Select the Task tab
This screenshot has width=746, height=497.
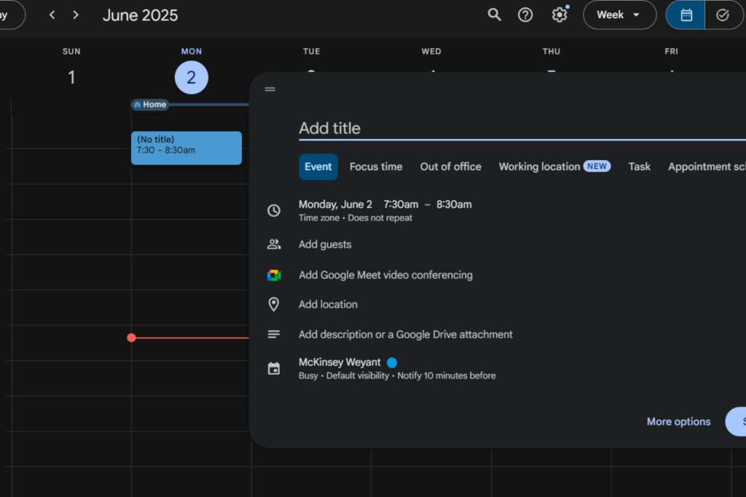[x=639, y=167]
